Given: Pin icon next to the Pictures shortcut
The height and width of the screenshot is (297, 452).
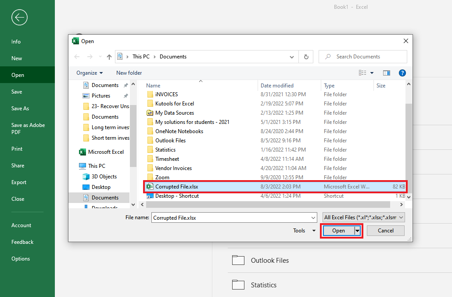Looking at the screenshot, I should [126, 95].
